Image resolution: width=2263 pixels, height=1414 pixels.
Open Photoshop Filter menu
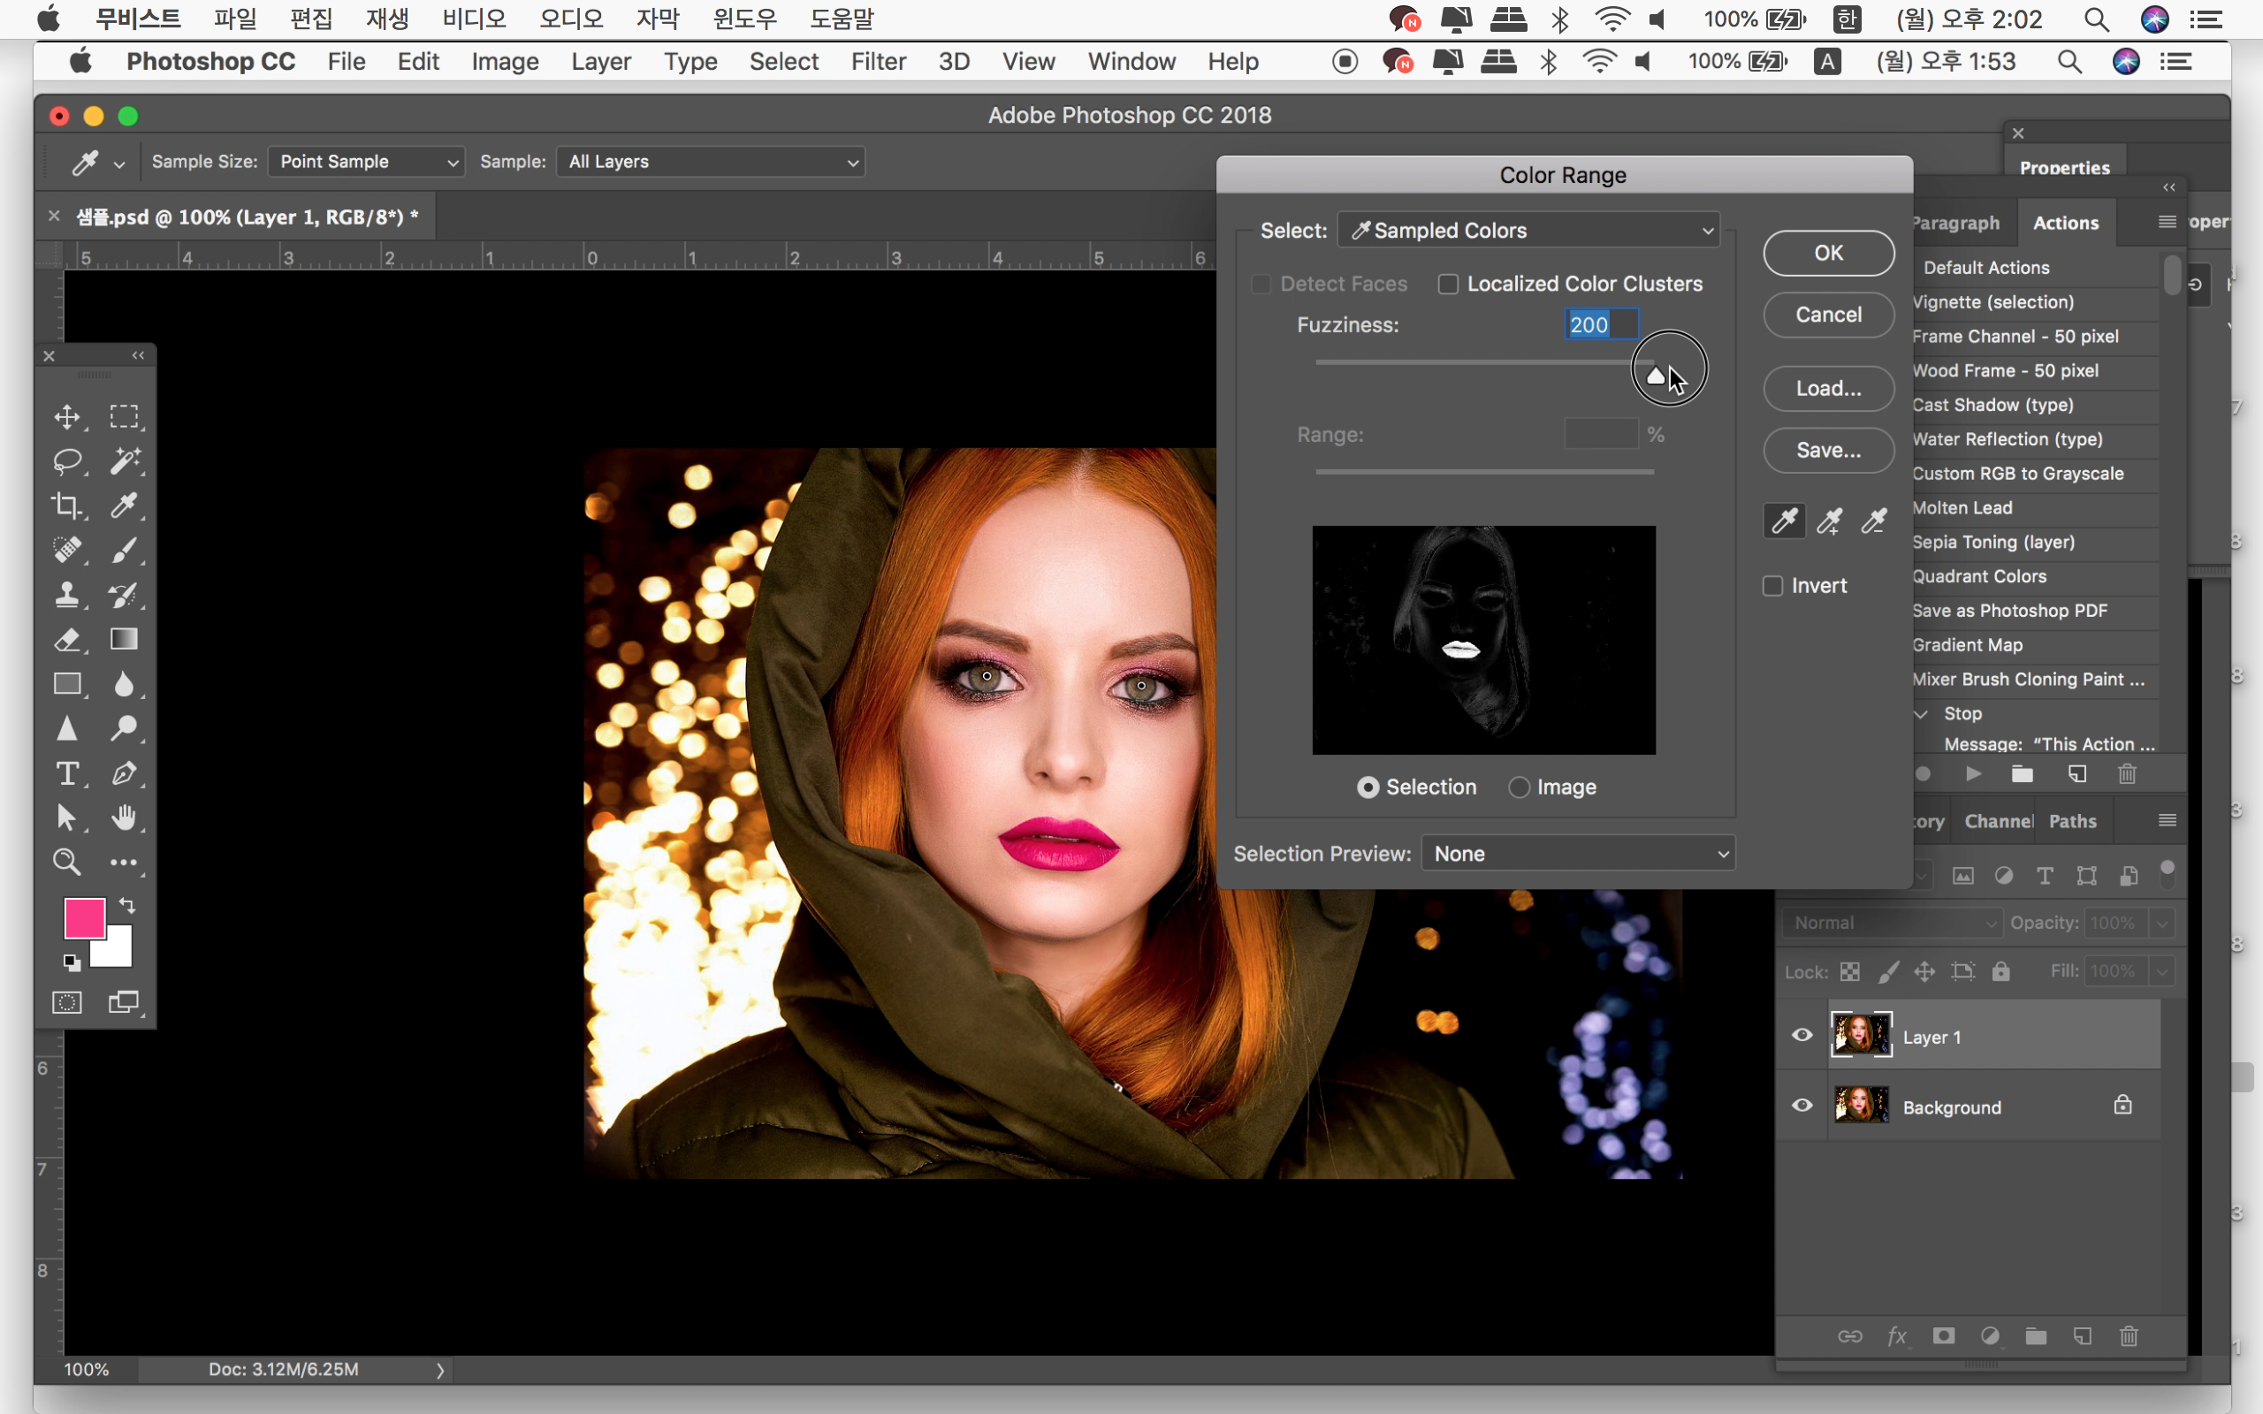pyautogui.click(x=878, y=62)
